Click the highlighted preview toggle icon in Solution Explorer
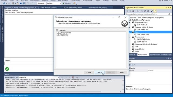 click(155, 11)
